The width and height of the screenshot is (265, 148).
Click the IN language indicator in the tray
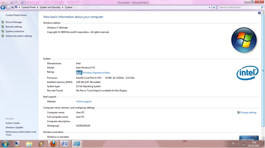(x=233, y=144)
